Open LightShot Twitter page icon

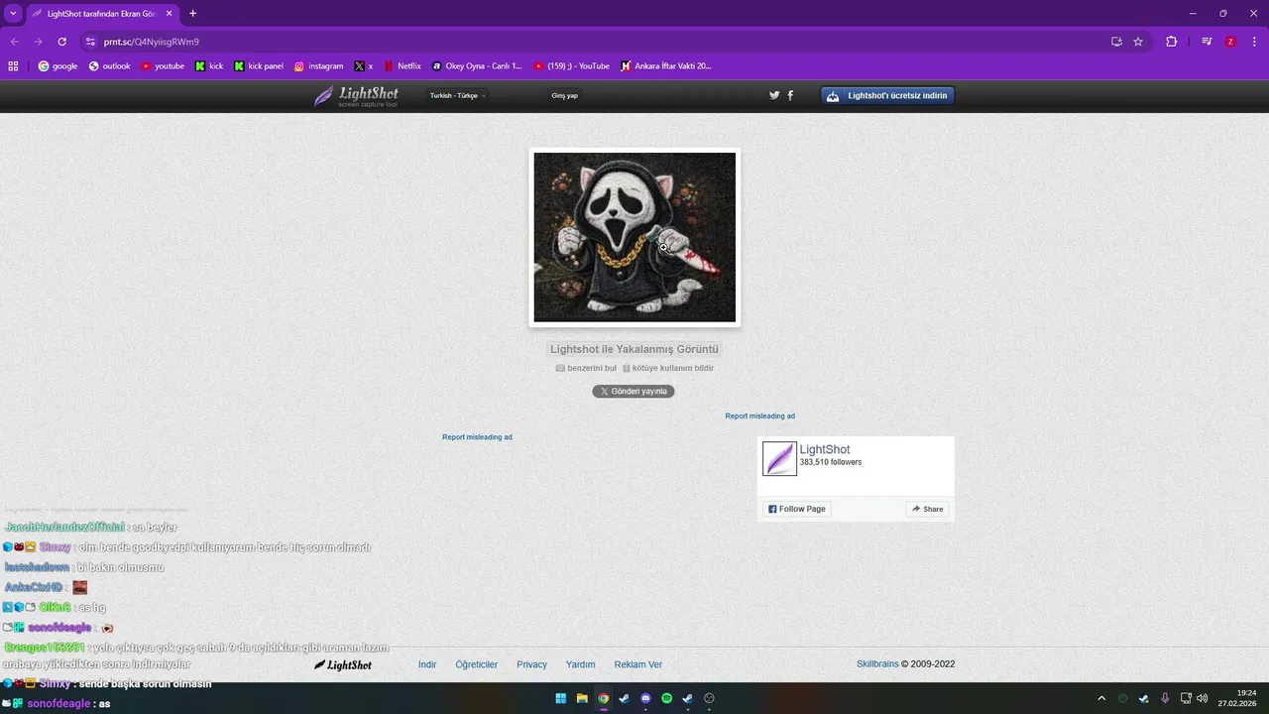774,95
